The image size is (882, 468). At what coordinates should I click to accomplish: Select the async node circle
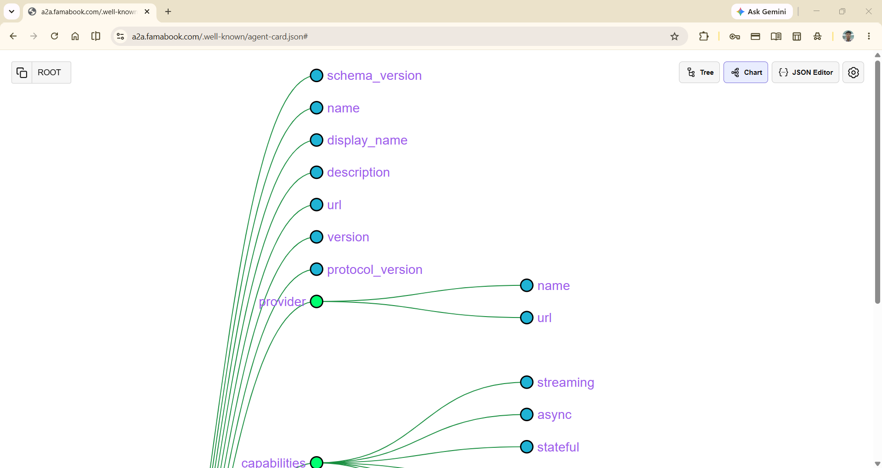(x=526, y=414)
